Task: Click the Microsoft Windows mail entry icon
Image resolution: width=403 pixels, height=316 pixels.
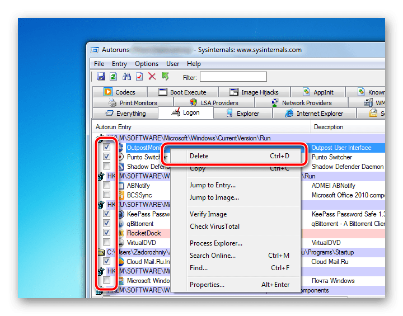Action: click(x=121, y=281)
